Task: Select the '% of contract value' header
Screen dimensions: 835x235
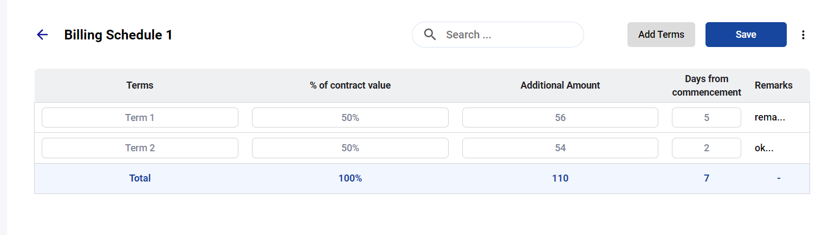Action: click(350, 85)
